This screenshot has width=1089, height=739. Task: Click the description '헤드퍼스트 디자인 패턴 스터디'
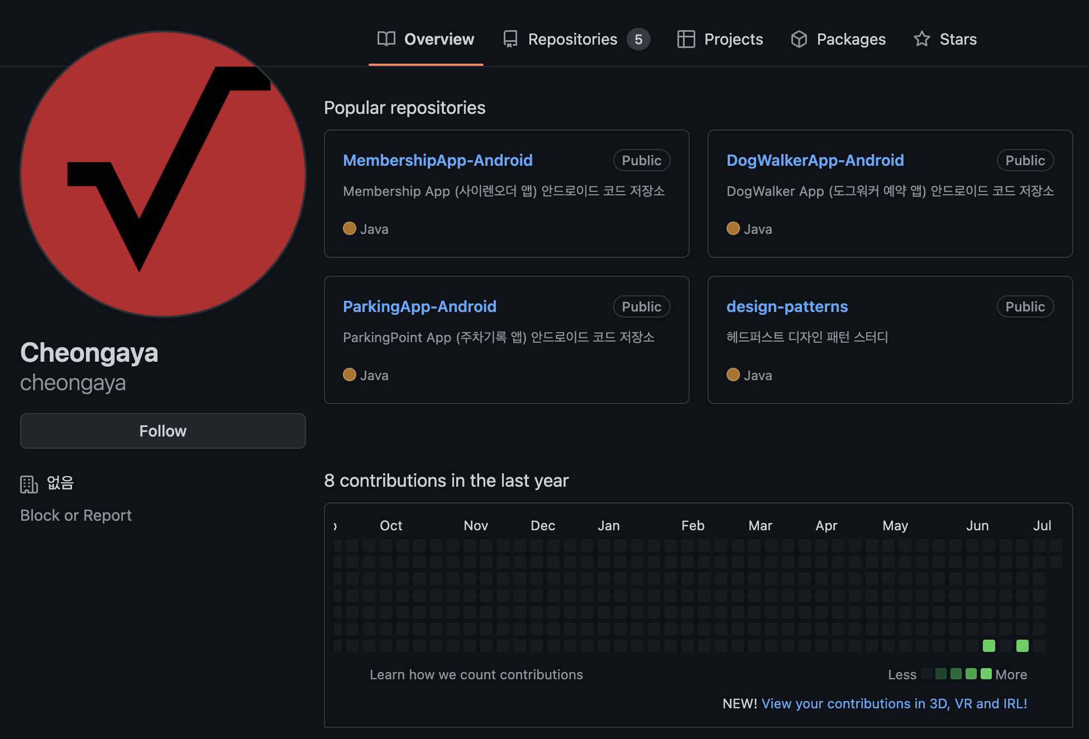pyautogui.click(x=808, y=337)
